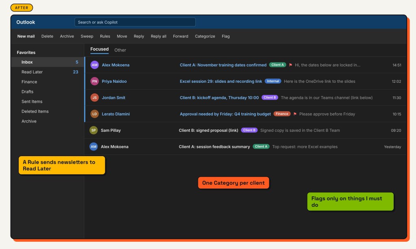
Task: Open the Read Later folder
Action: pyautogui.click(x=48, y=72)
